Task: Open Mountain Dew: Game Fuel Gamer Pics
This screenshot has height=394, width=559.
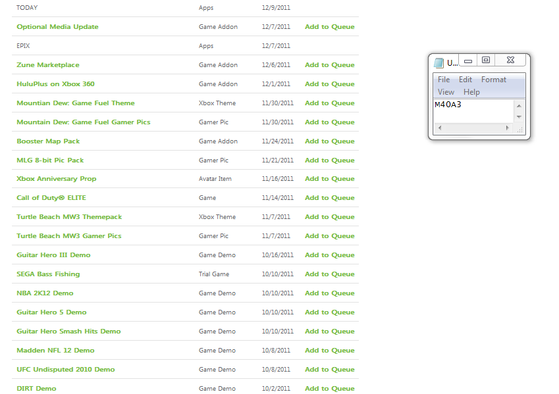Action: pos(84,122)
